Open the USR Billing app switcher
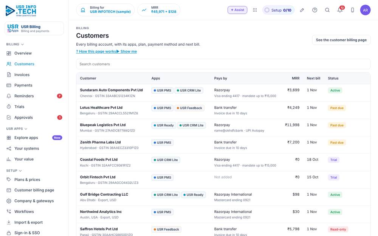Viewport: 378px width, 236px height. click(34, 28)
